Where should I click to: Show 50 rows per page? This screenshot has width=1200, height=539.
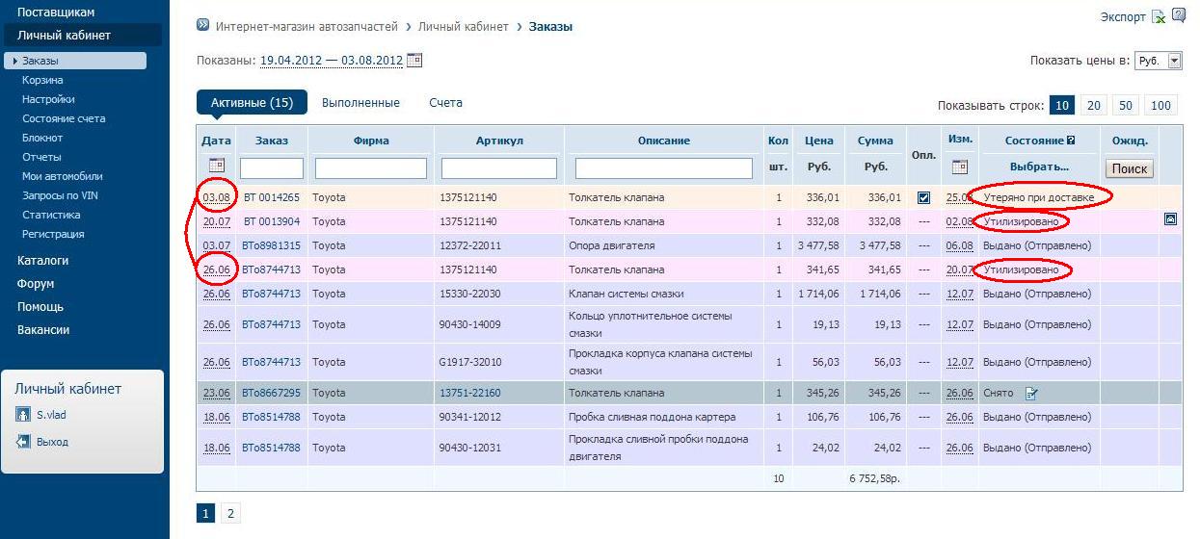pos(1125,106)
